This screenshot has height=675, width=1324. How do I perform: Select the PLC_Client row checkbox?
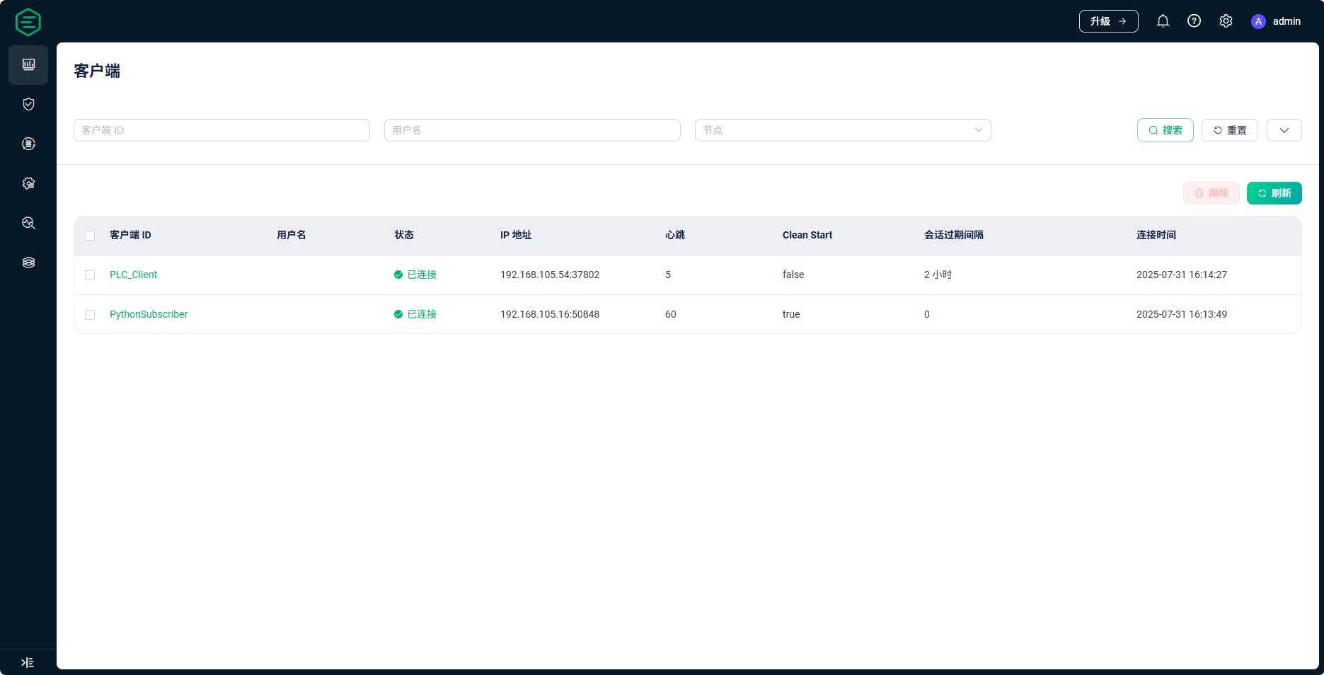[x=90, y=275]
